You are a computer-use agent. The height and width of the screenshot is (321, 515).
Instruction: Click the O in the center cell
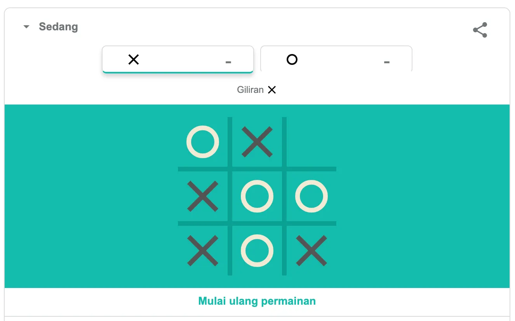(257, 196)
